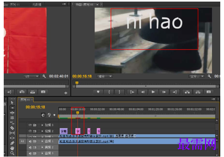The image size is (224, 157).
Task: Open source monitor 1/2 resolution dropdown
Action: pos(31,76)
